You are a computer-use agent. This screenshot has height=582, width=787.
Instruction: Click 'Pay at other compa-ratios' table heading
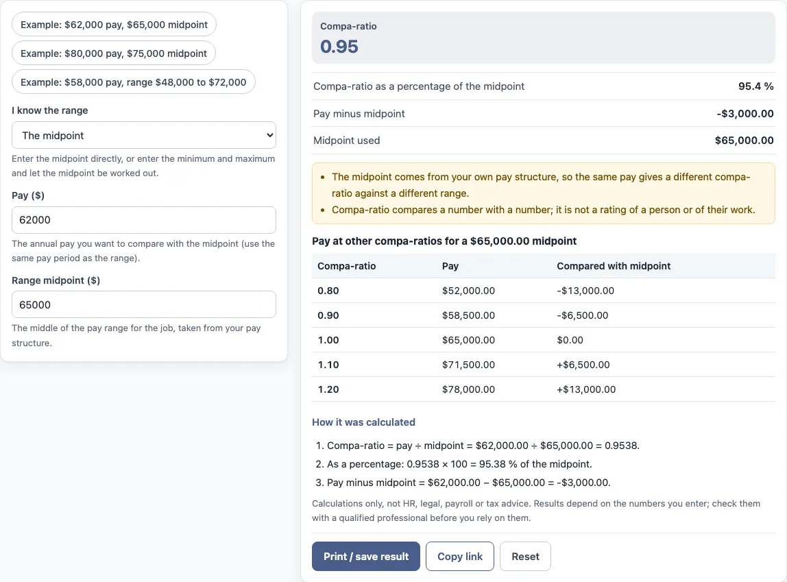pos(444,241)
